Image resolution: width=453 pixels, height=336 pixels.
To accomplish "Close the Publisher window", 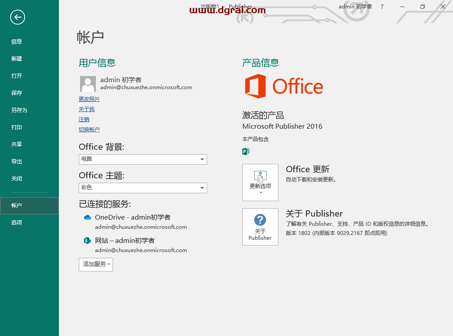I will [x=442, y=7].
